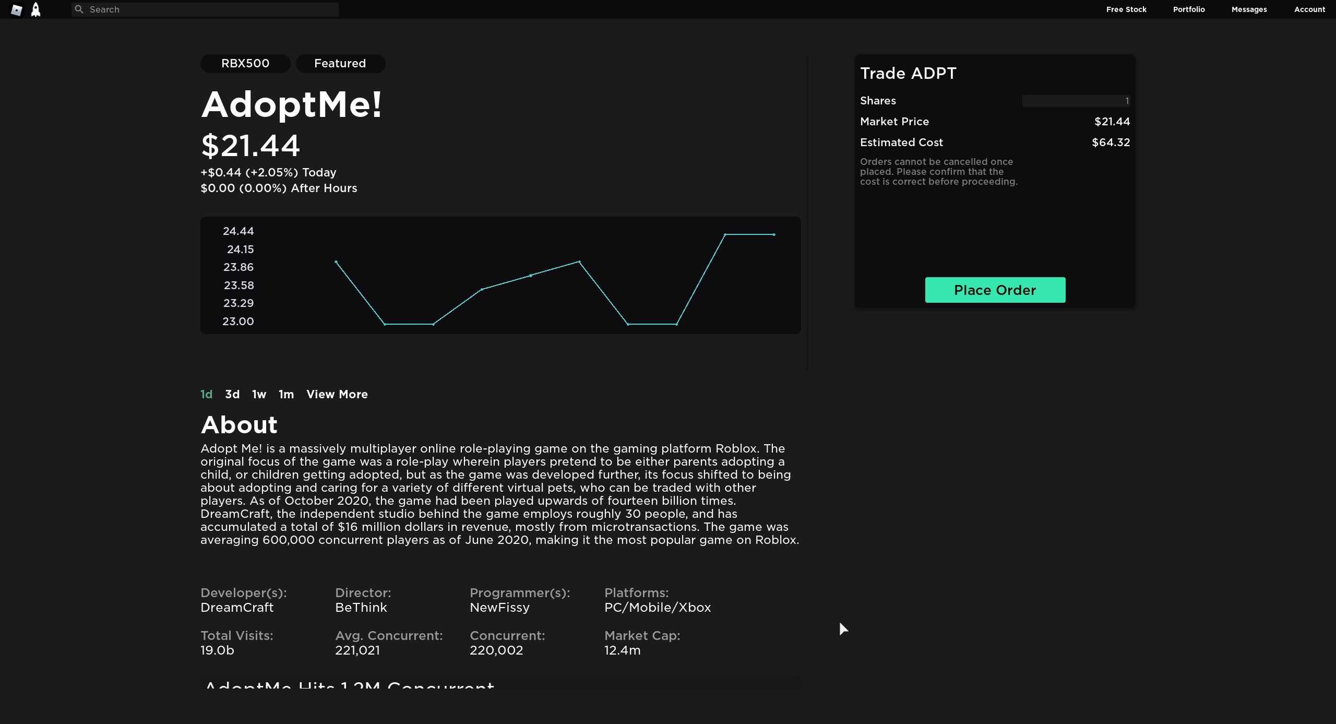Click the Shares quantity field
The width and height of the screenshot is (1336, 724).
pos(1076,101)
